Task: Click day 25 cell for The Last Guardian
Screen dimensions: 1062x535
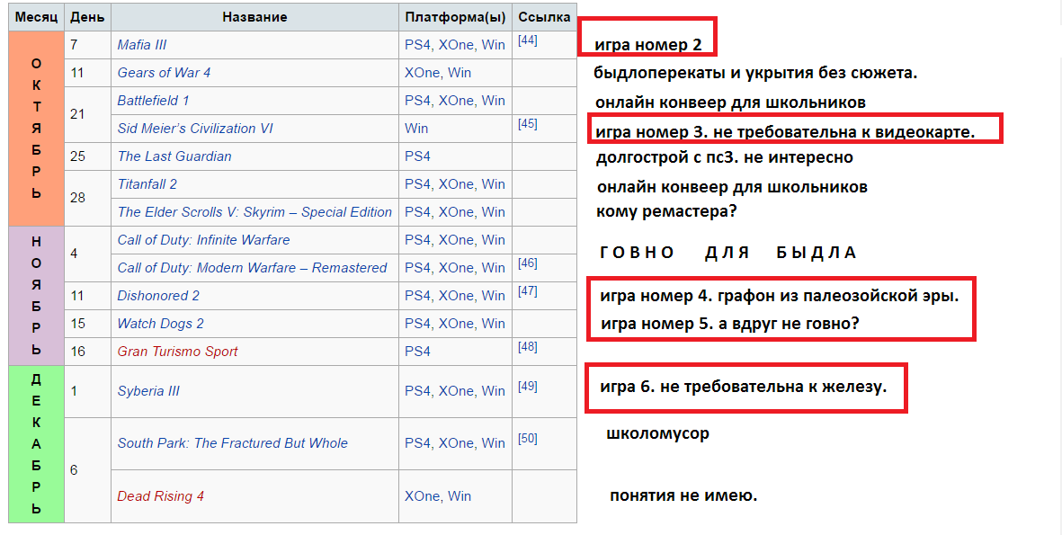Action: 87,156
